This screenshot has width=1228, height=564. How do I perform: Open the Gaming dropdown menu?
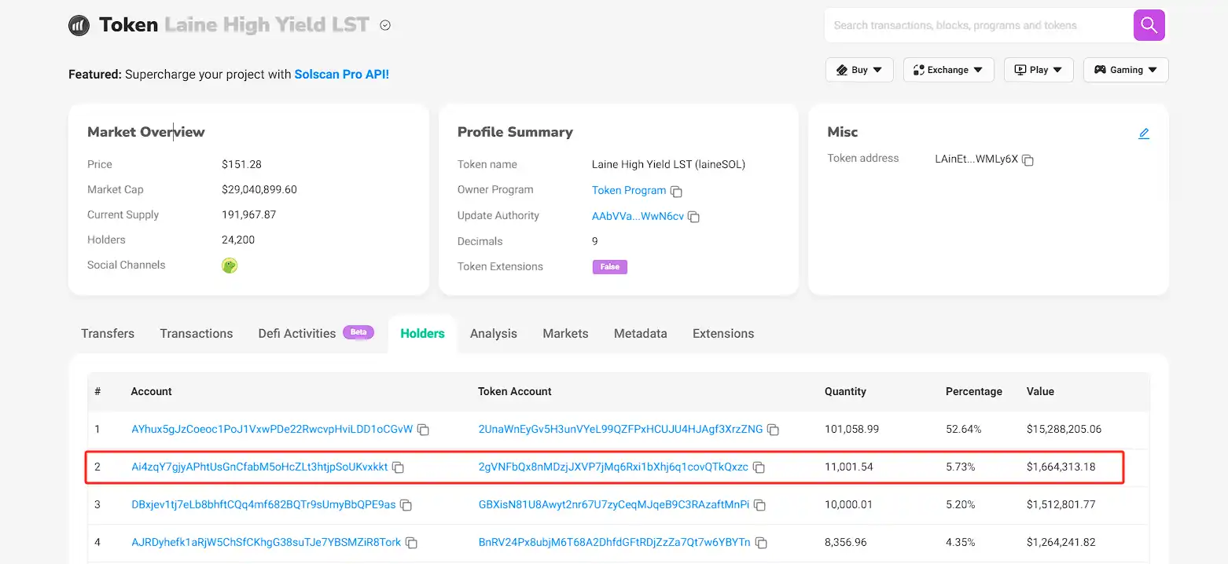click(x=1125, y=70)
